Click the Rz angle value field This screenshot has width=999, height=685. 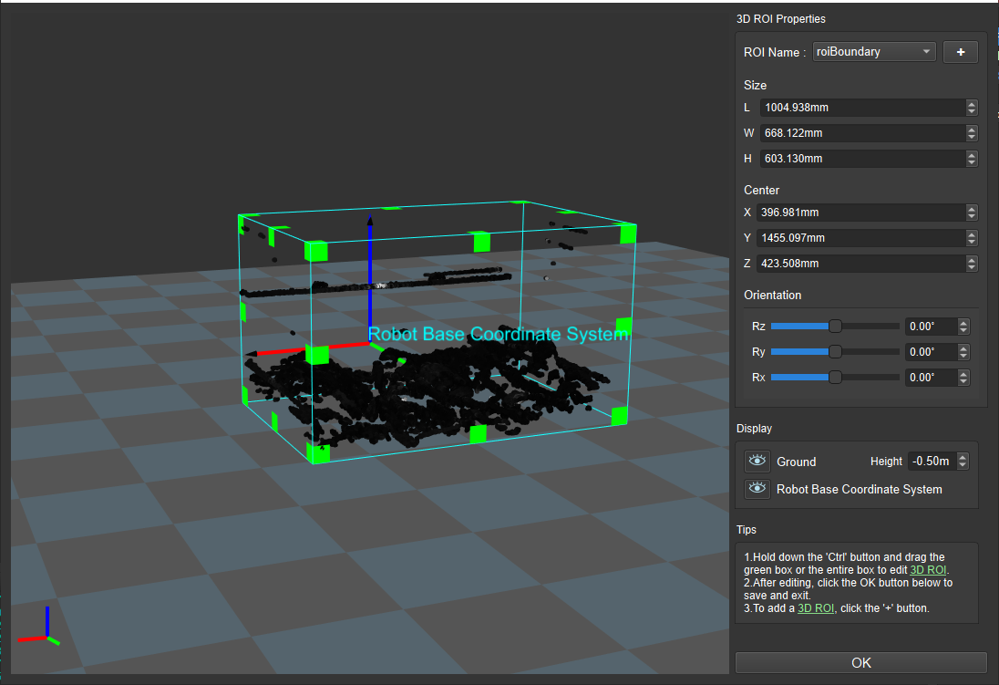tap(931, 327)
